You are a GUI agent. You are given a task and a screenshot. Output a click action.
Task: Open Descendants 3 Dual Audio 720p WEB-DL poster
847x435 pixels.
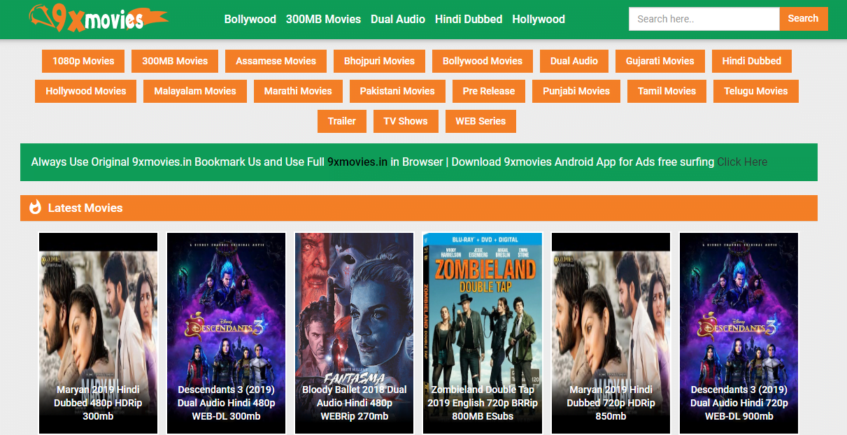click(739, 334)
